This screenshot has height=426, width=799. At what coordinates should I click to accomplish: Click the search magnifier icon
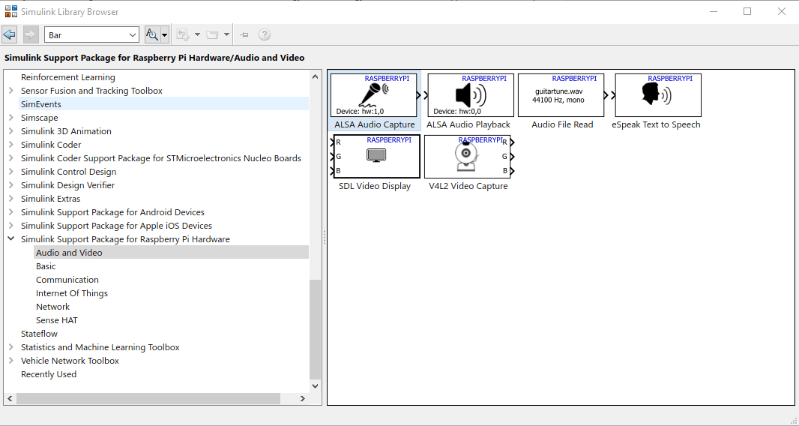coord(152,34)
